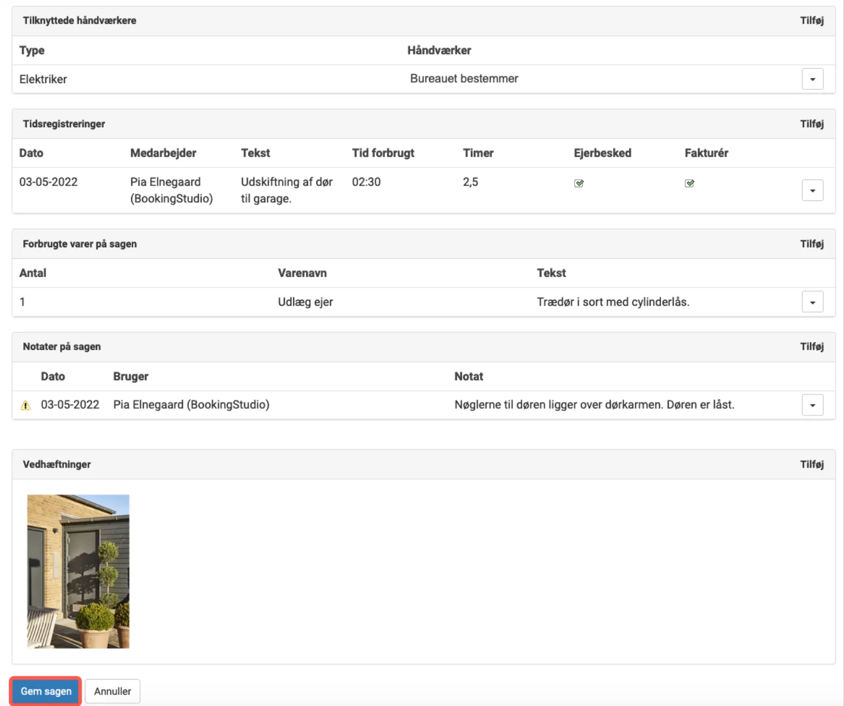
Task: Select the note text about keys over doorframe
Action: pos(594,405)
